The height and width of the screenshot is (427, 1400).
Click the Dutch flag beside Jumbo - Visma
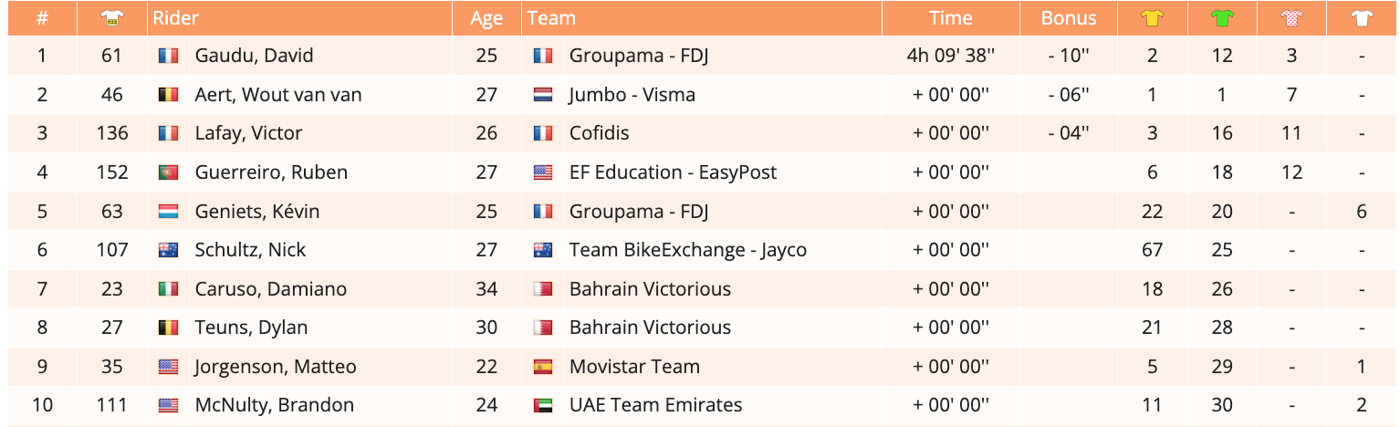point(543,95)
